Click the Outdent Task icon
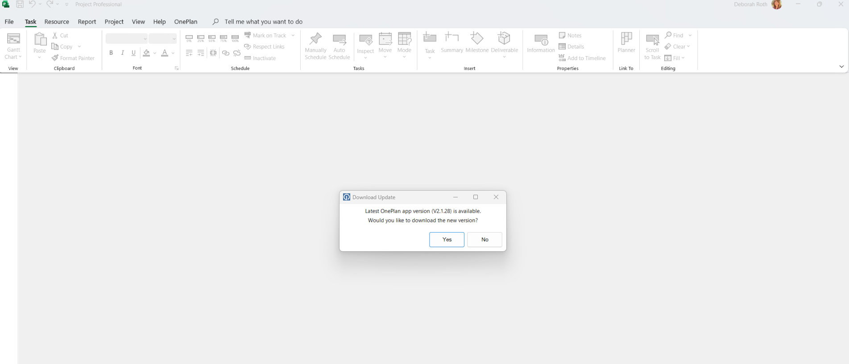This screenshot has height=364, width=849. pos(189,53)
